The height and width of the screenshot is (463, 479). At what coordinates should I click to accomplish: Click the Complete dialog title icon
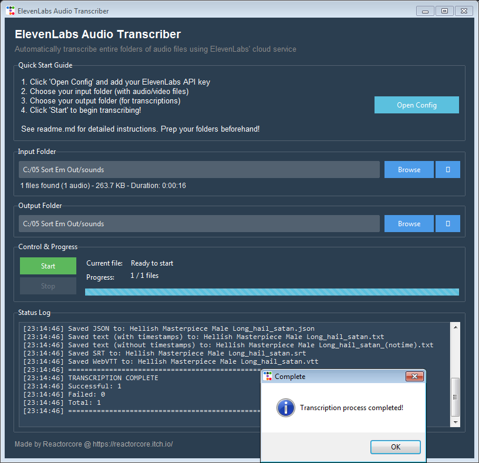point(268,376)
